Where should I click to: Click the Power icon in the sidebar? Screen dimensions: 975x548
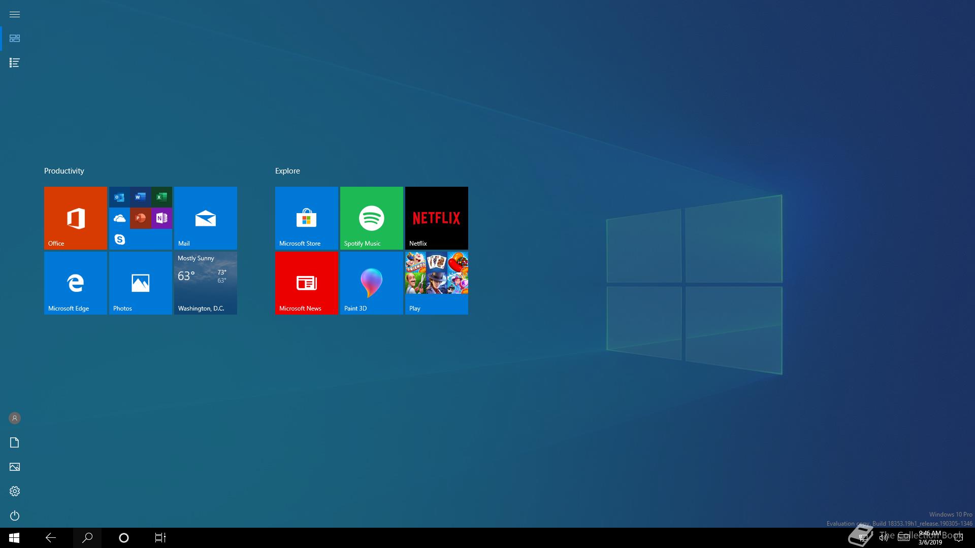point(15,515)
